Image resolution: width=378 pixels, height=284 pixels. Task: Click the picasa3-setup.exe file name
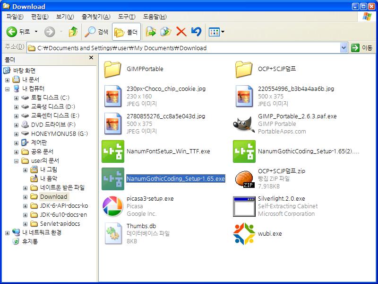[x=150, y=198]
